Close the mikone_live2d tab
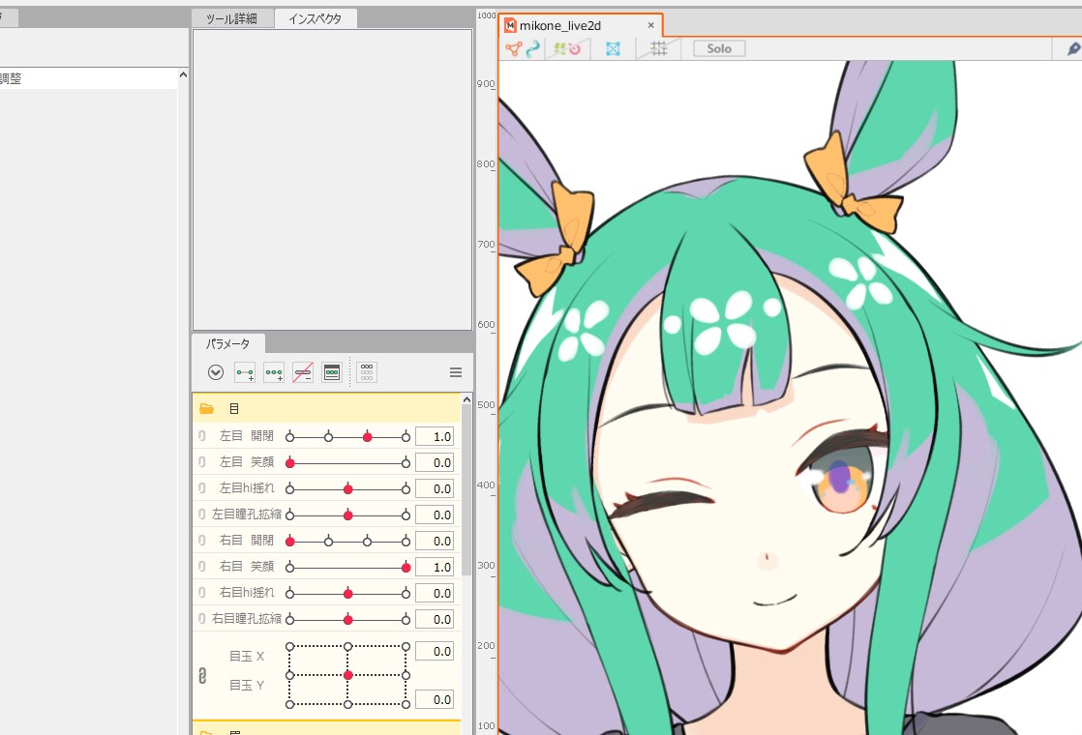Viewport: 1082px width, 735px height. pos(650,25)
